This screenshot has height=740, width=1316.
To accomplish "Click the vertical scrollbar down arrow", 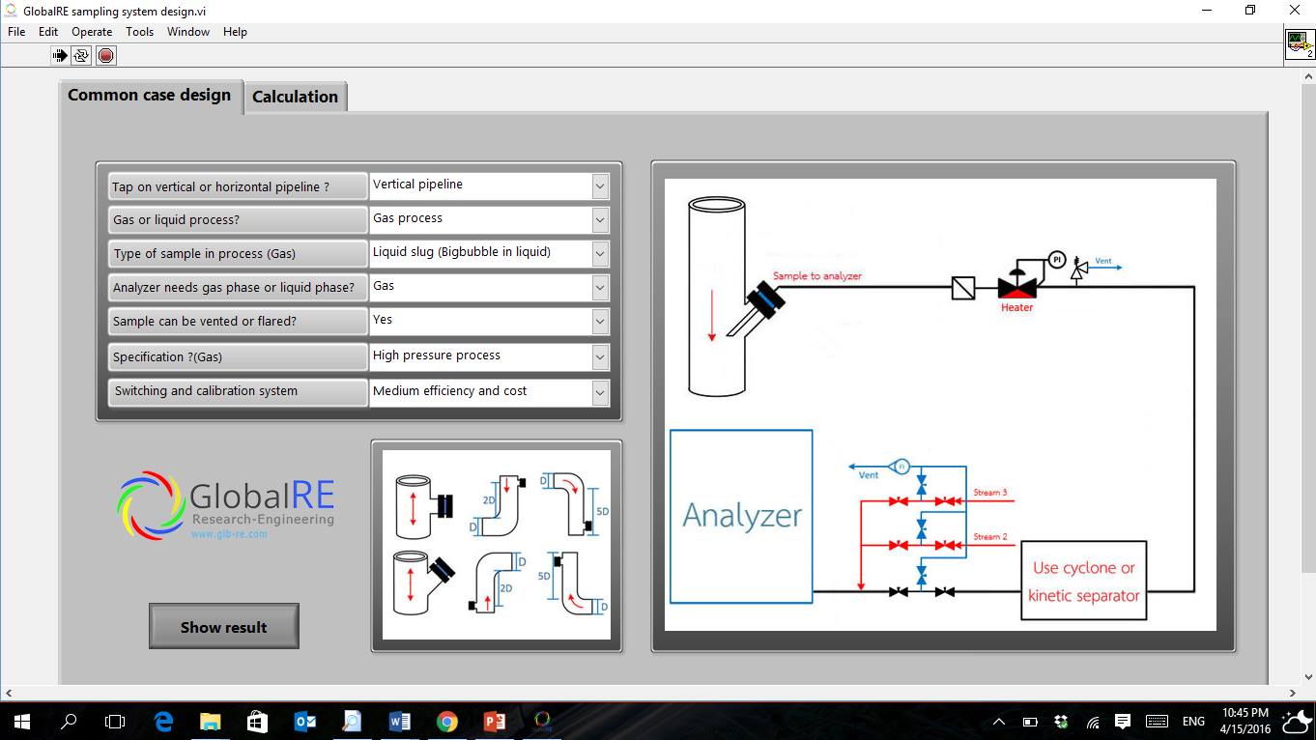I will (x=1308, y=677).
